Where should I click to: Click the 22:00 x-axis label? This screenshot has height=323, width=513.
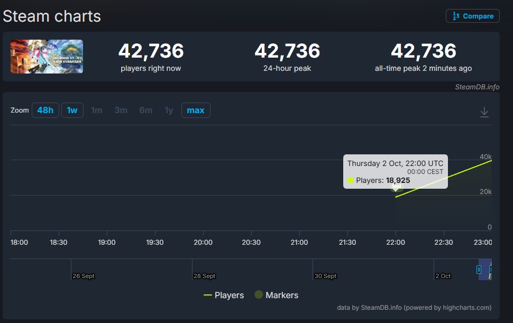(396, 242)
